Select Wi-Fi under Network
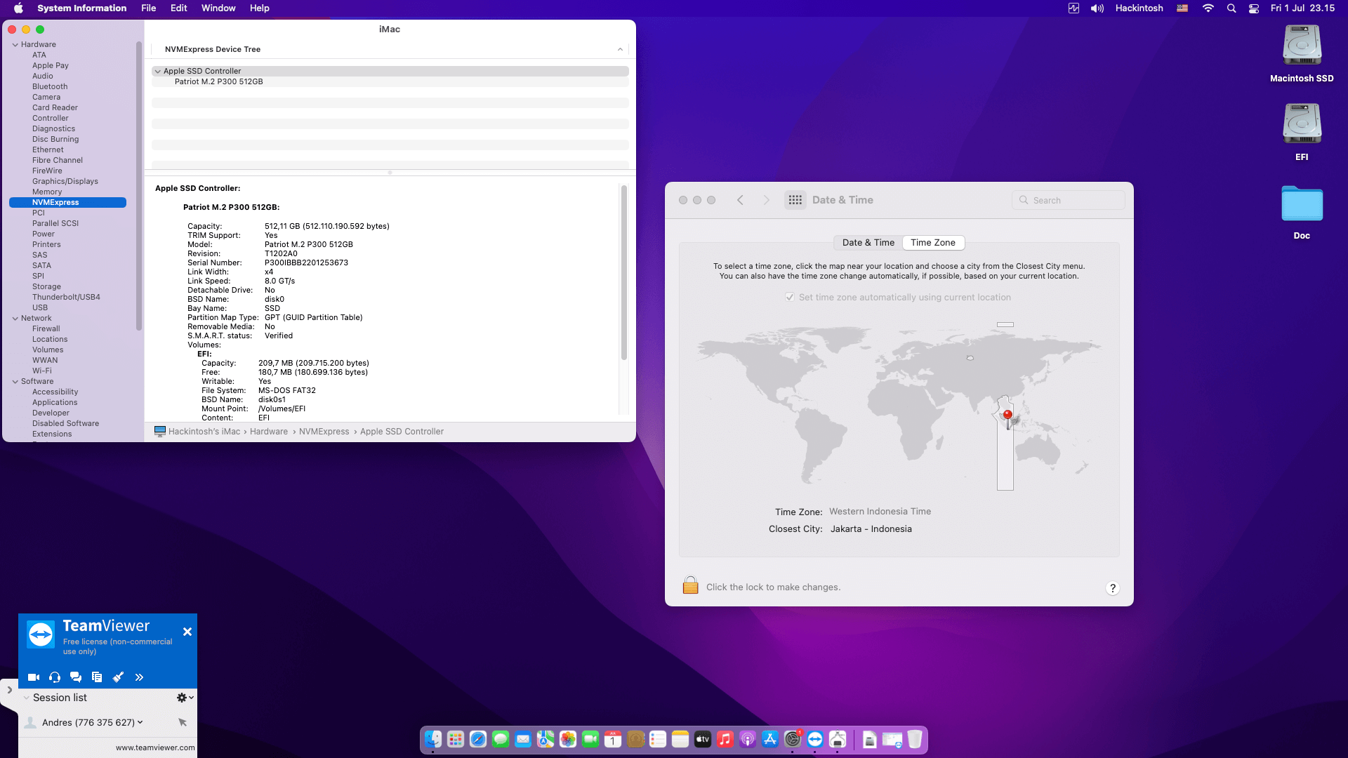Viewport: 1348px width, 758px height. [x=42, y=371]
